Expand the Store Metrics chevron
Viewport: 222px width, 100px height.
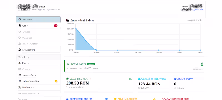tap(37, 94)
